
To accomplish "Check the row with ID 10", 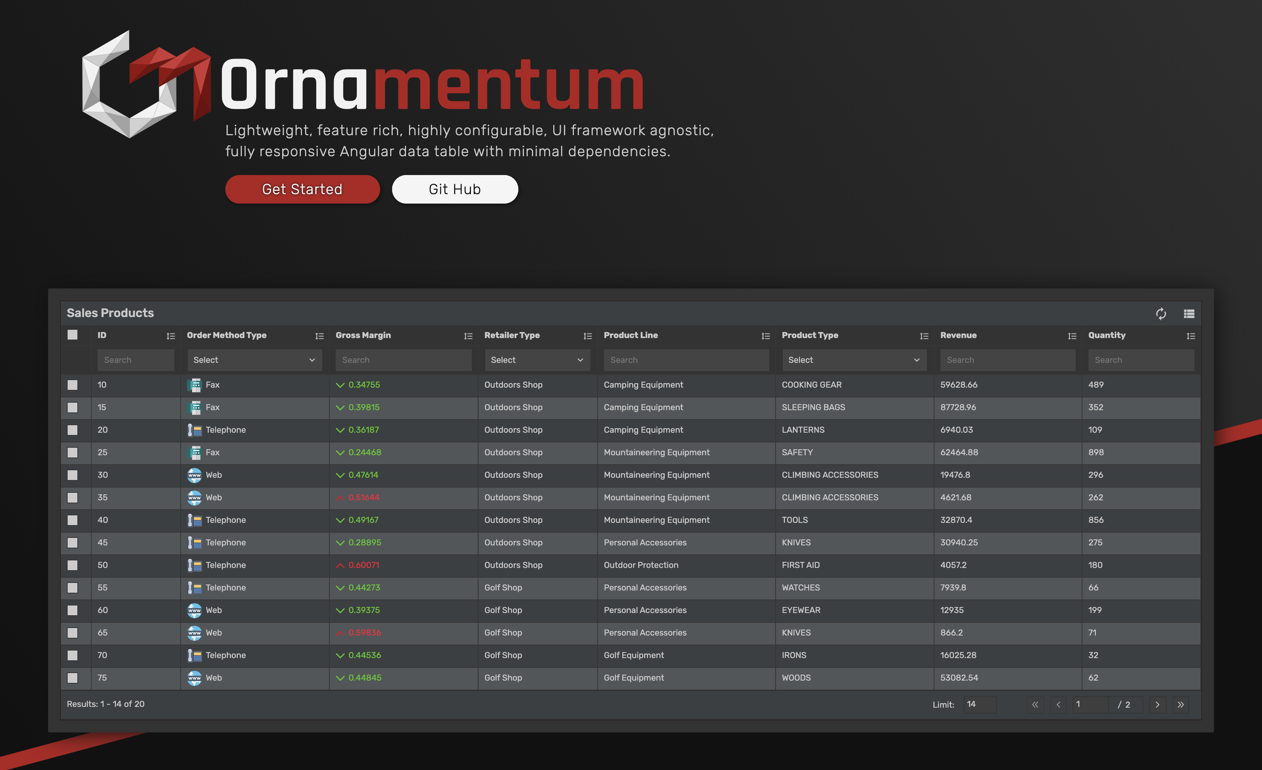I will pyautogui.click(x=73, y=385).
